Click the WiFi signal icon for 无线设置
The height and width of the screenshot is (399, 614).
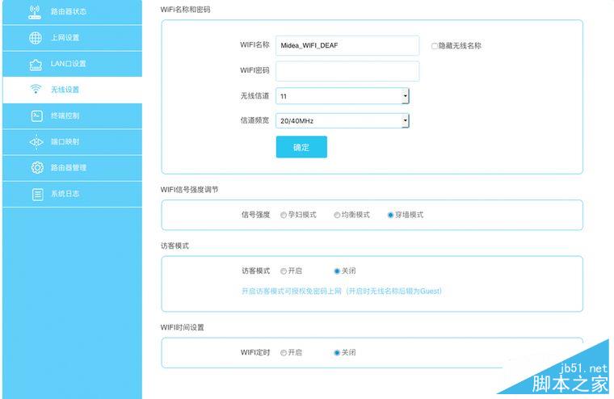[x=36, y=90]
